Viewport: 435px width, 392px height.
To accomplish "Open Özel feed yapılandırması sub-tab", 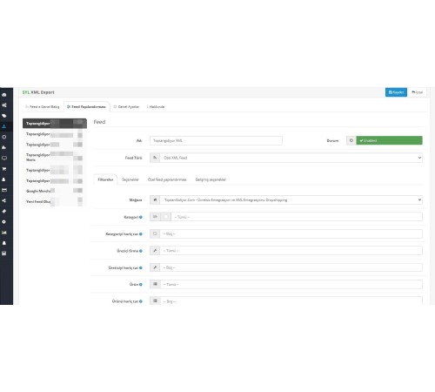I will click(x=167, y=179).
